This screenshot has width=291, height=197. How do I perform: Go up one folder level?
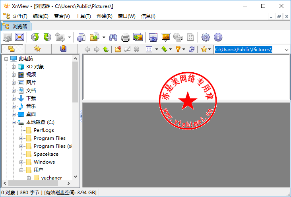click(x=106, y=49)
